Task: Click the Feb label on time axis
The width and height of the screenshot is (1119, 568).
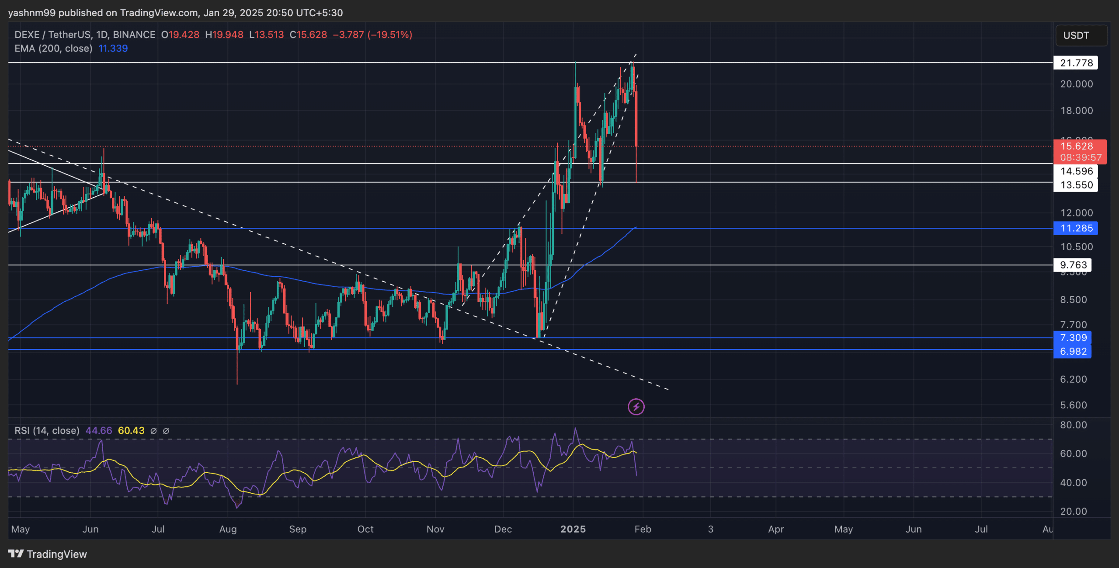Action: [643, 529]
